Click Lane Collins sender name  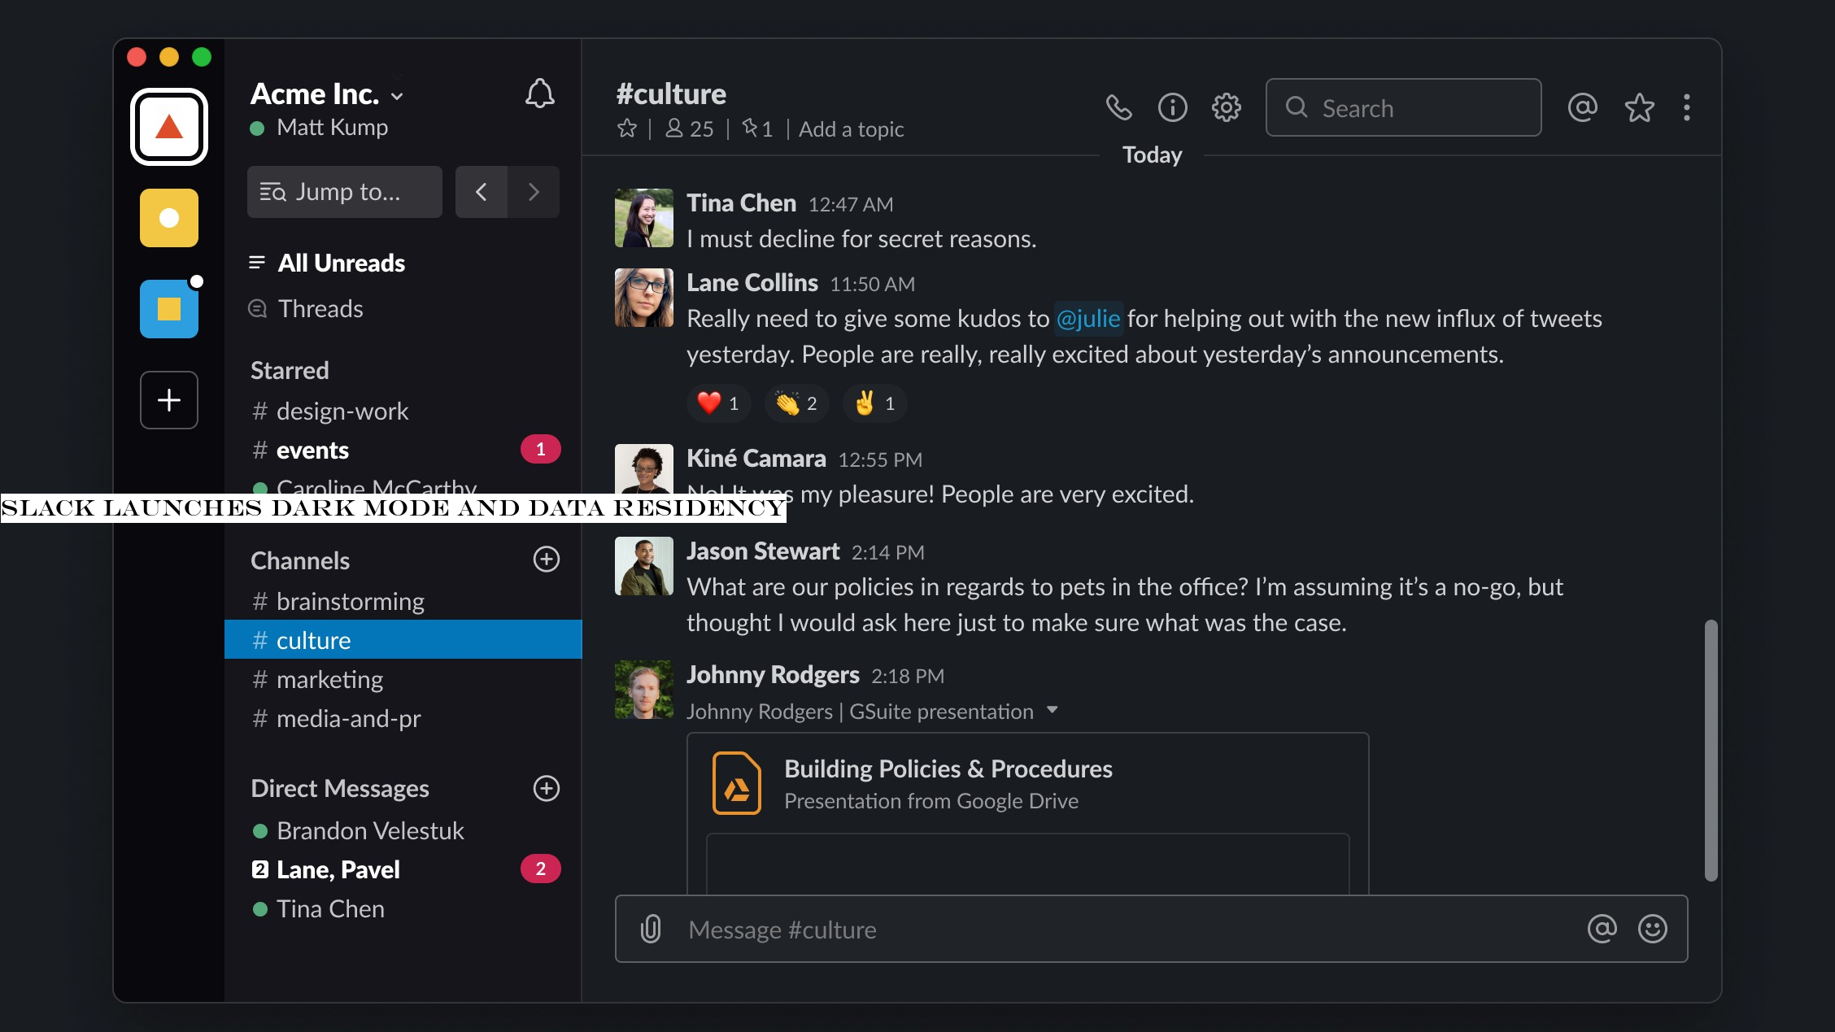pyautogui.click(x=752, y=282)
